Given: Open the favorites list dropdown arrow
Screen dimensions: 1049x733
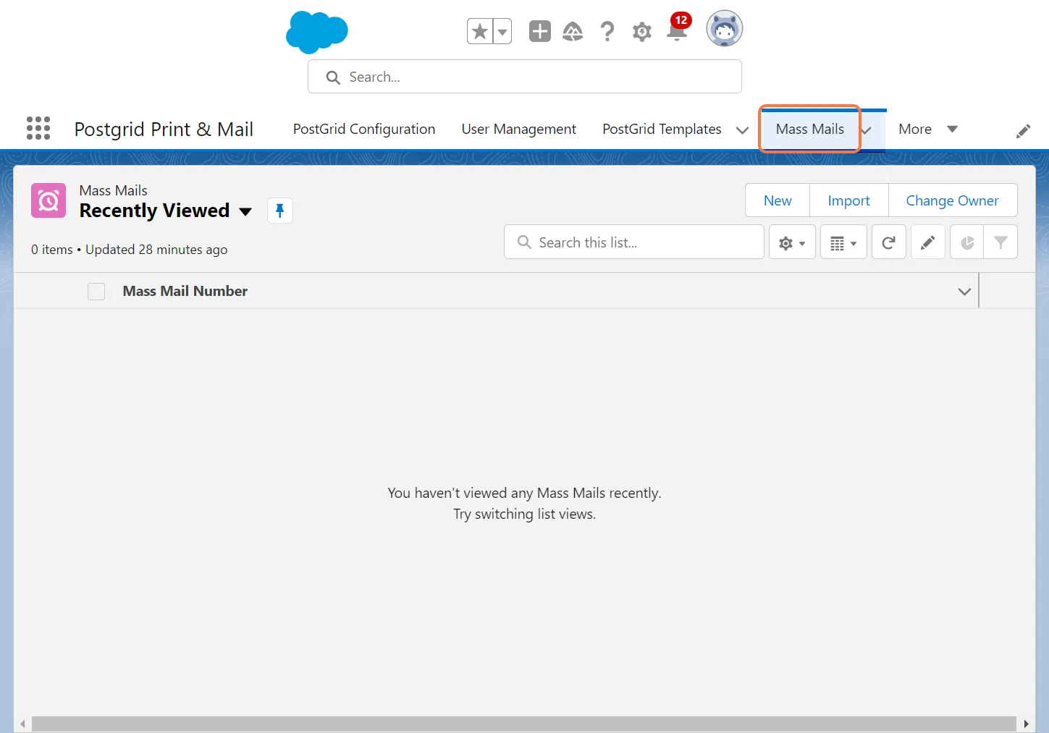Looking at the screenshot, I should pos(502,31).
